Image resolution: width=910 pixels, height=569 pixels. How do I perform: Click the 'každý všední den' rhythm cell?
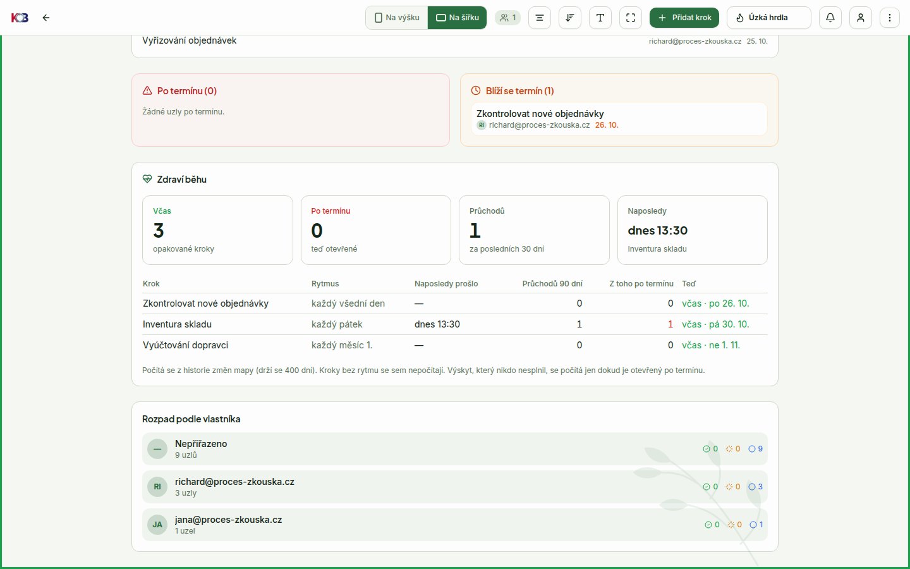coord(348,303)
